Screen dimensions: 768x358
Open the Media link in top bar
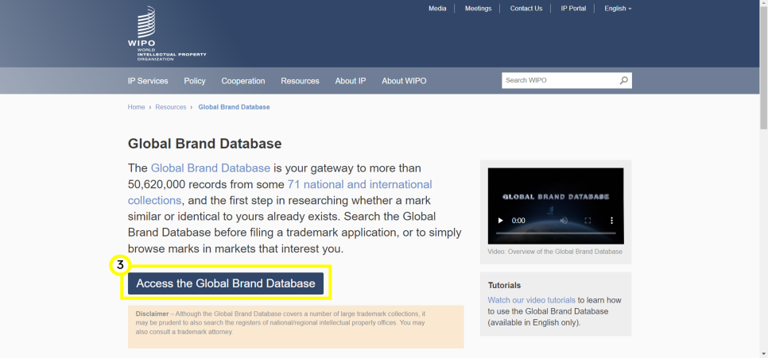pyautogui.click(x=437, y=8)
